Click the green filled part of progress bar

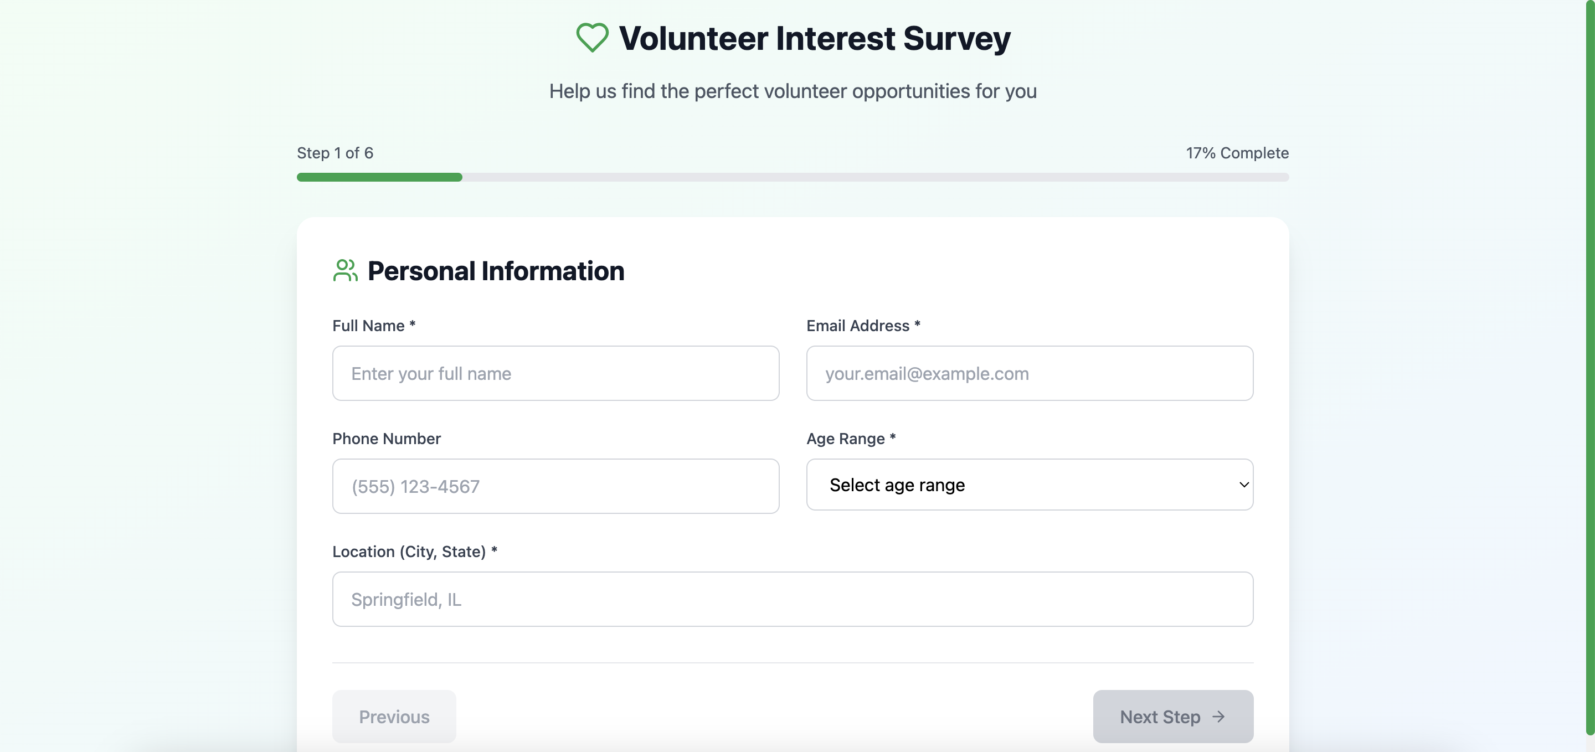click(x=379, y=177)
